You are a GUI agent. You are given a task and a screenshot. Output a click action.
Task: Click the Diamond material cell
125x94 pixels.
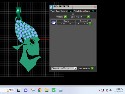tap(83, 21)
